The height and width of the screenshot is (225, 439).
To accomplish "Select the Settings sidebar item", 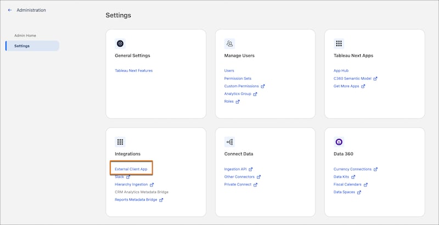I will [32, 46].
